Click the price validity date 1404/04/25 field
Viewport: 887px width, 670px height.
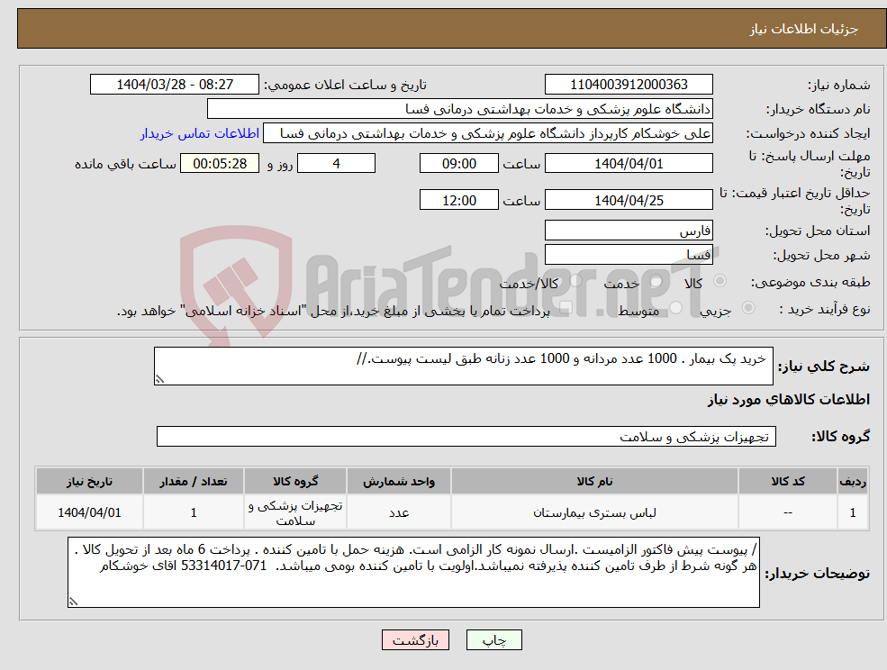pos(629,200)
